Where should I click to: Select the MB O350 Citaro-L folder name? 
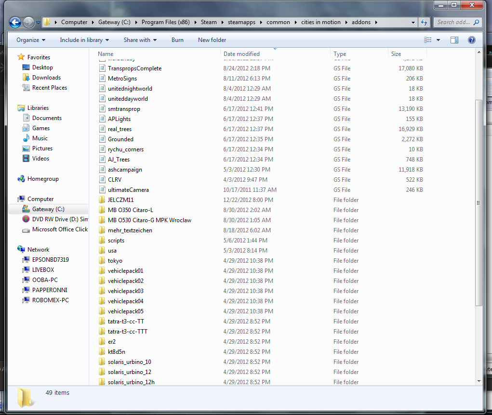pyautogui.click(x=130, y=210)
